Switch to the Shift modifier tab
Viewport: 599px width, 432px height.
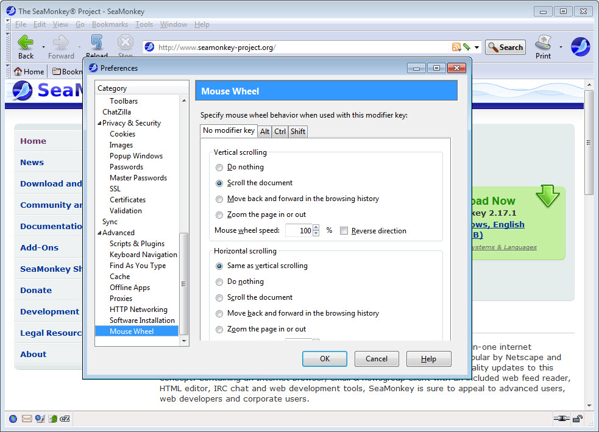tap(298, 132)
